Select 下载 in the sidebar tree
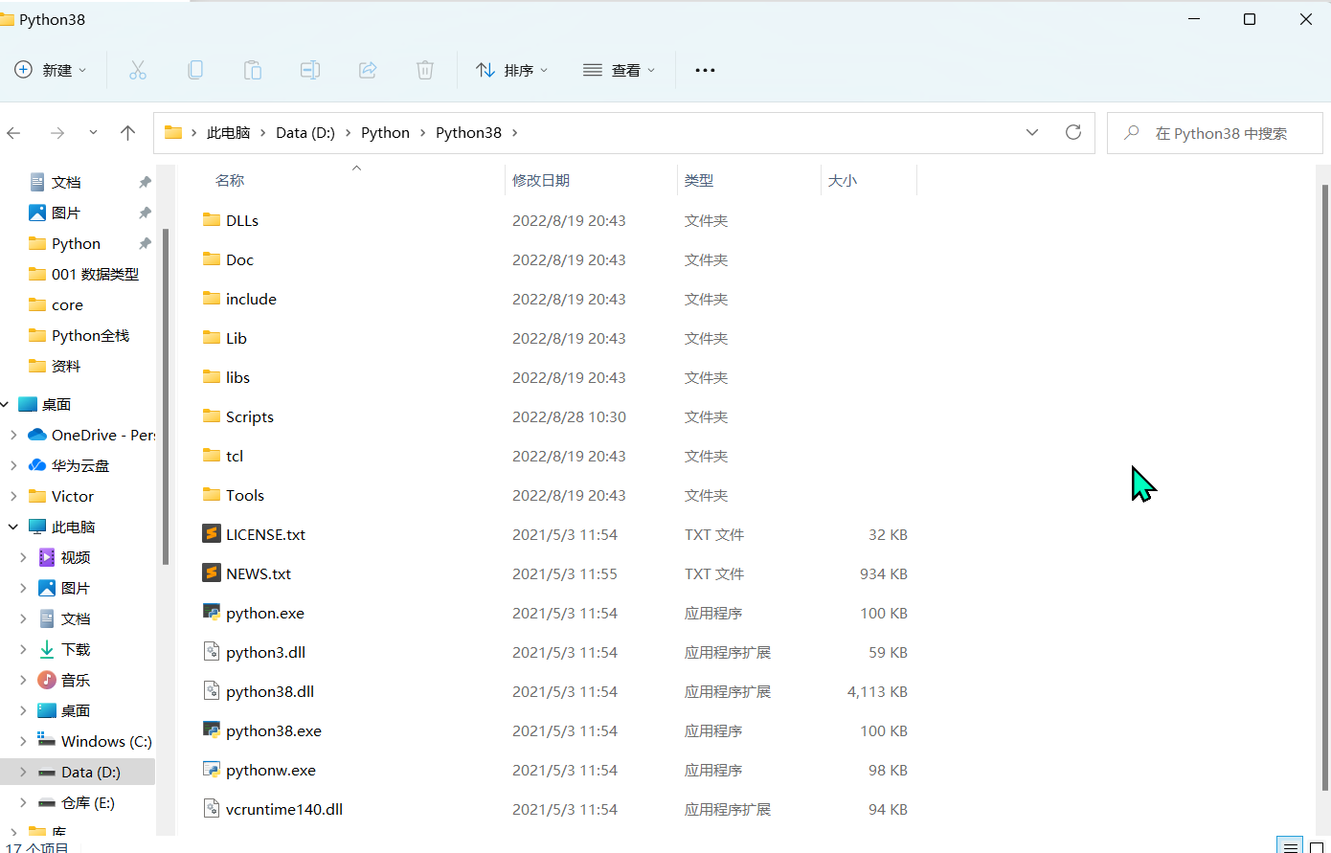 65,649
